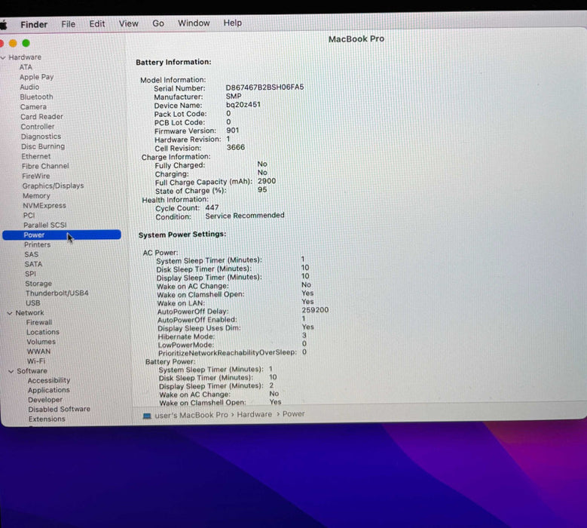587x528 pixels.
Task: Select Card Reader in the sidebar
Action: [41, 117]
